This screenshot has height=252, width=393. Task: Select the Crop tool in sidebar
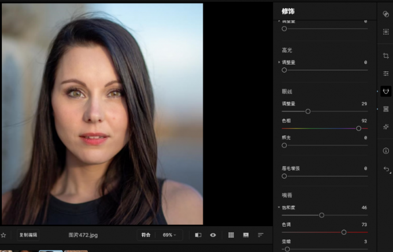pyautogui.click(x=386, y=56)
